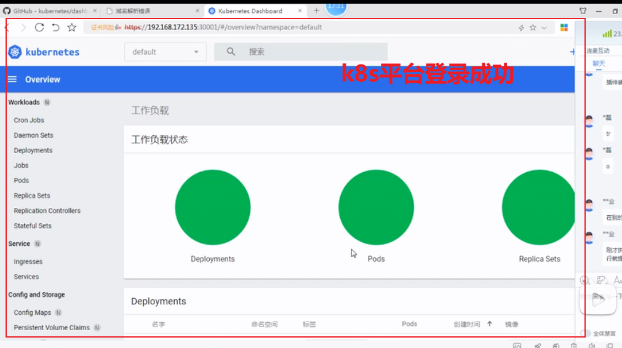The width and height of the screenshot is (622, 348).
Task: Open Daemon Sets in sidebar
Action: coord(33,135)
